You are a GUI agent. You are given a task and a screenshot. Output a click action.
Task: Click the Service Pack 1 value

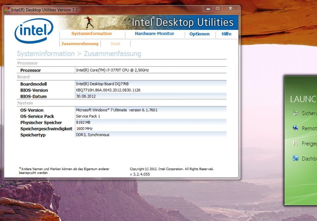coord(88,116)
